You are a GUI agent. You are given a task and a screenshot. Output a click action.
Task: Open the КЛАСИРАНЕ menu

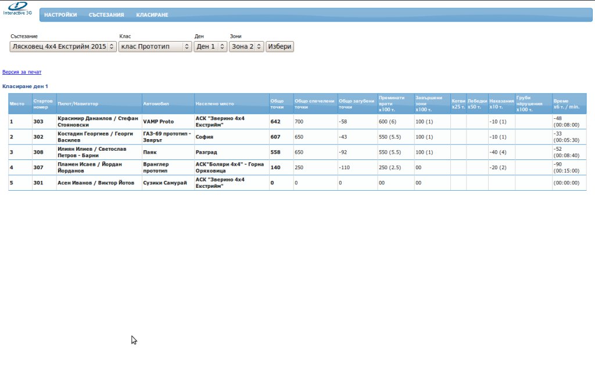152,15
